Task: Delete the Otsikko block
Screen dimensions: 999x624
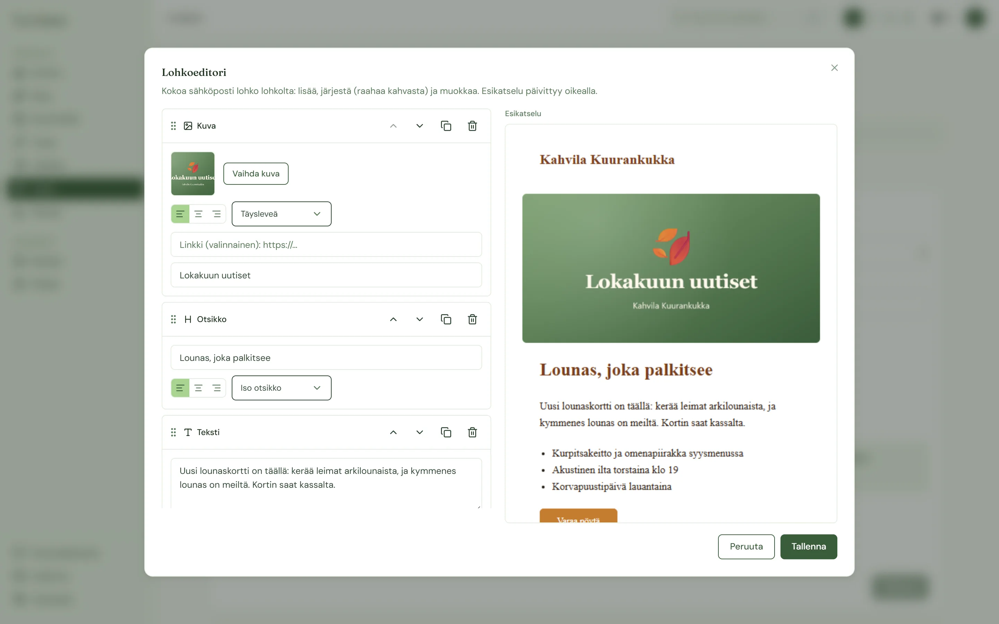Action: click(472, 319)
